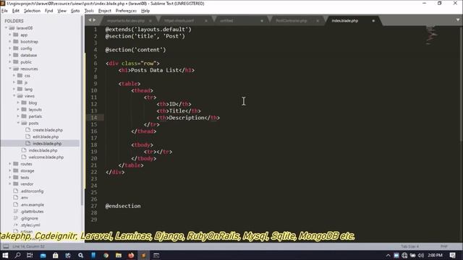
Task: Expand the database folder
Action: coord(10,55)
